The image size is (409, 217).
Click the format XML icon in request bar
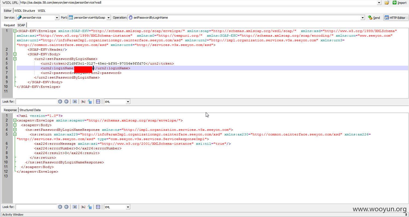click(98, 102)
